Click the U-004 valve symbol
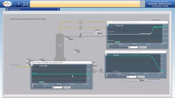Viewport: 175px width, 98px height. pos(80,21)
